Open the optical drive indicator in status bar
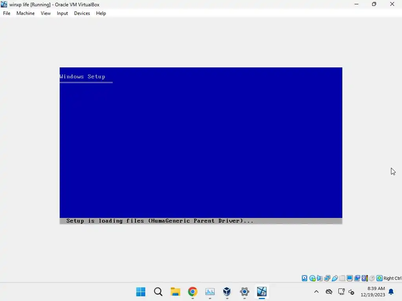This screenshot has height=301, width=402. click(x=312, y=278)
